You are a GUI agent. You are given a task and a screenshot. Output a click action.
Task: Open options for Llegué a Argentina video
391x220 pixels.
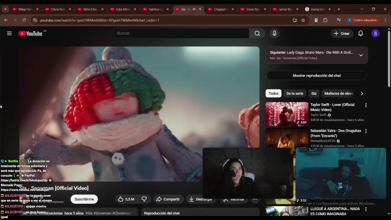coord(366,209)
